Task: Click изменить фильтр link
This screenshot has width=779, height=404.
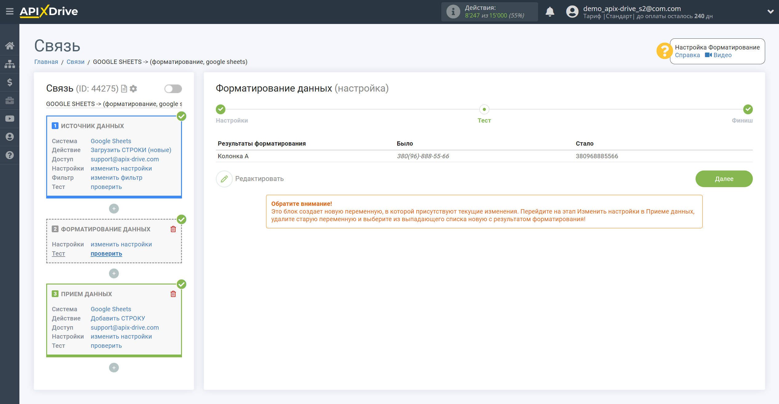Action: (x=116, y=178)
